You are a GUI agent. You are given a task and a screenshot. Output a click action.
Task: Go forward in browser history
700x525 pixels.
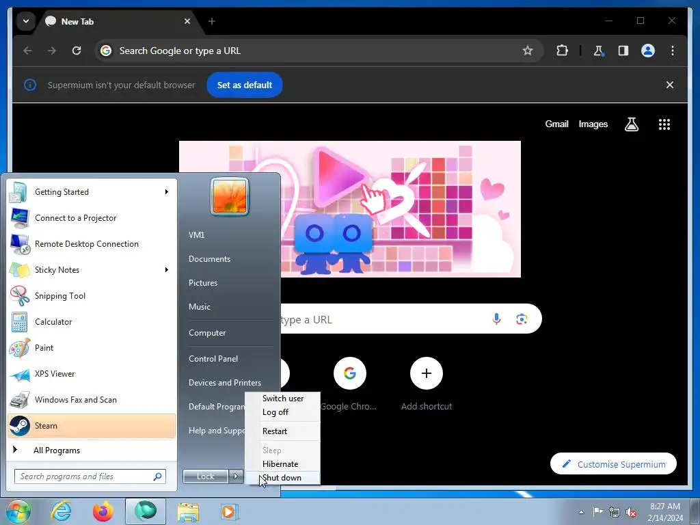point(52,51)
